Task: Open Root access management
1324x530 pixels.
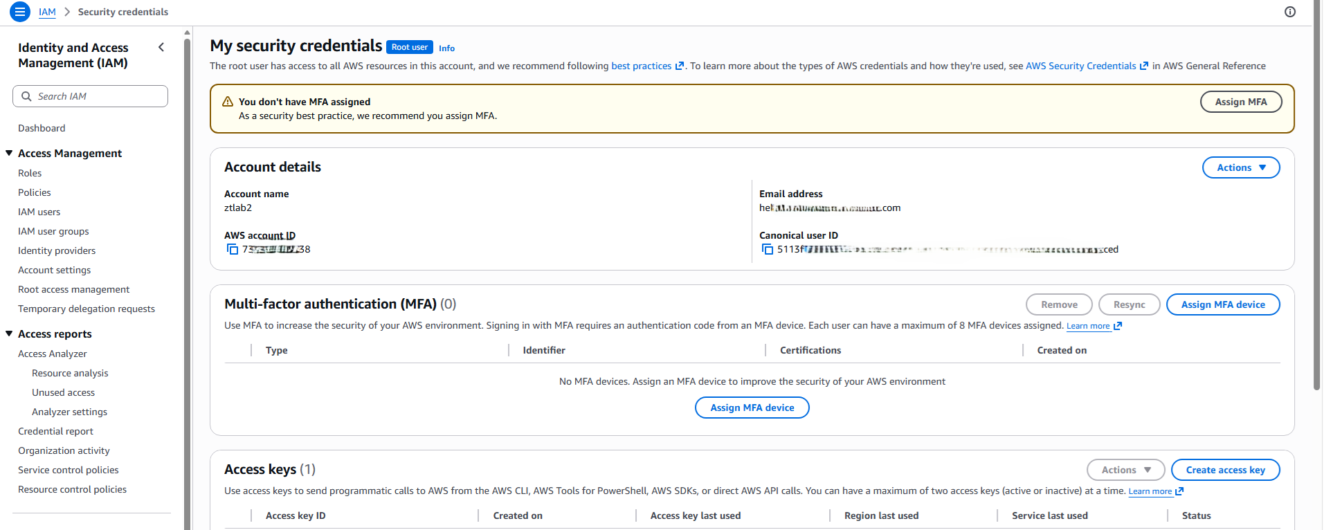Action: 73,289
